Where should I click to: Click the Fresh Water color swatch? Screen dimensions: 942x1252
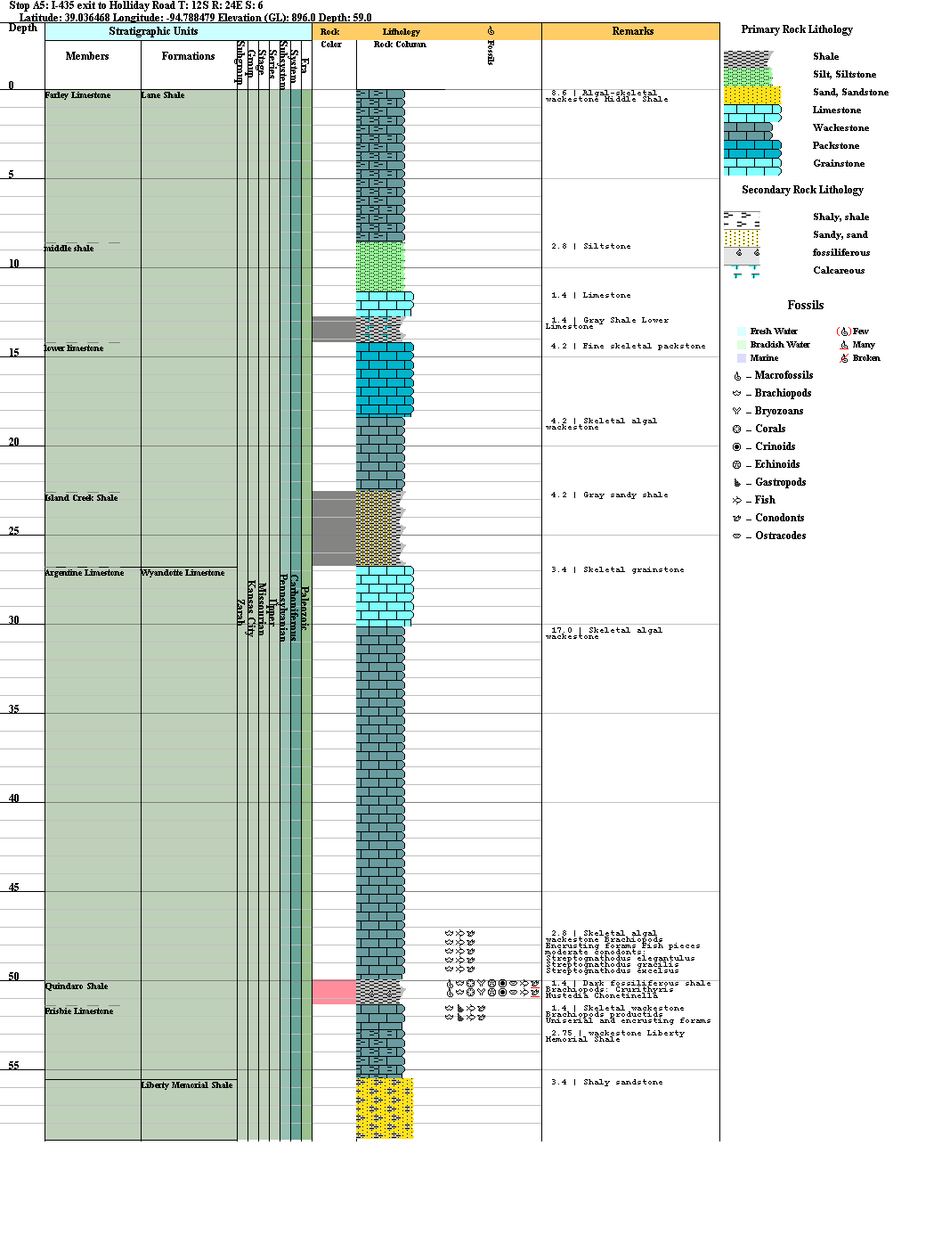[742, 331]
